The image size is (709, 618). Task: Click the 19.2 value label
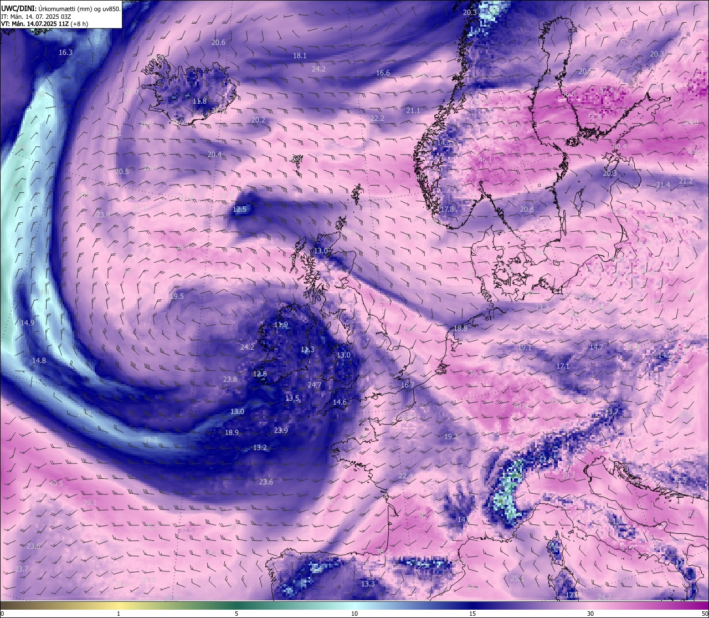coord(451,436)
